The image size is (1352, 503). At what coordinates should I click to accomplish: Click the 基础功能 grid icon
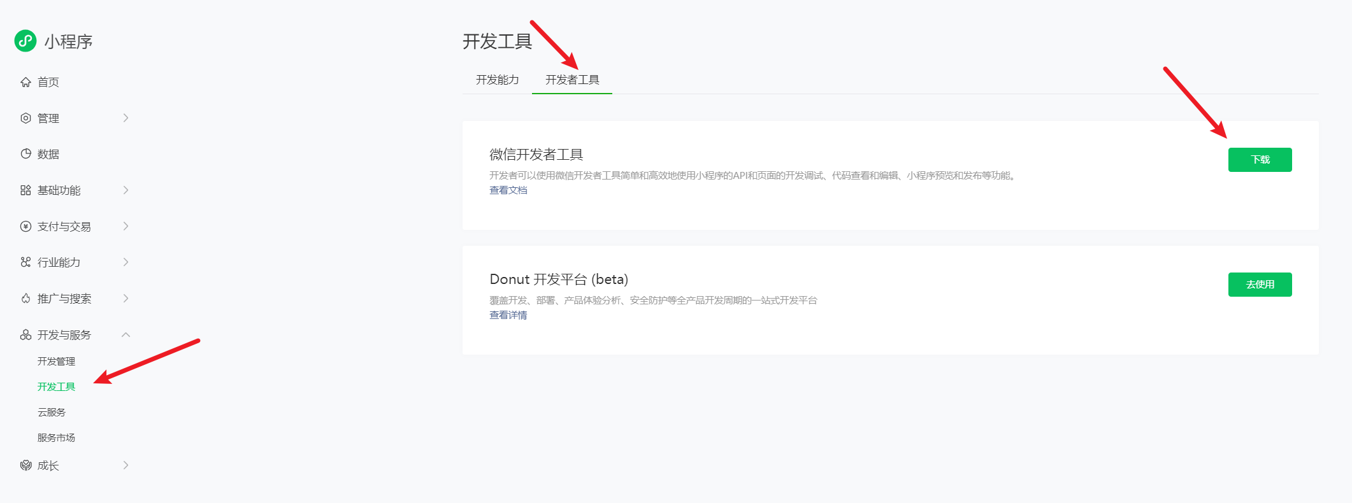[x=25, y=190]
